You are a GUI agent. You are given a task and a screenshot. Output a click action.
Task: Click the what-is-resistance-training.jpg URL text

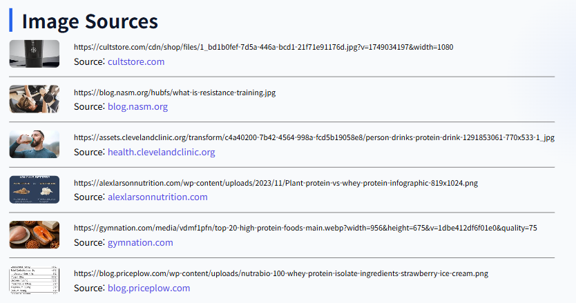pos(175,92)
